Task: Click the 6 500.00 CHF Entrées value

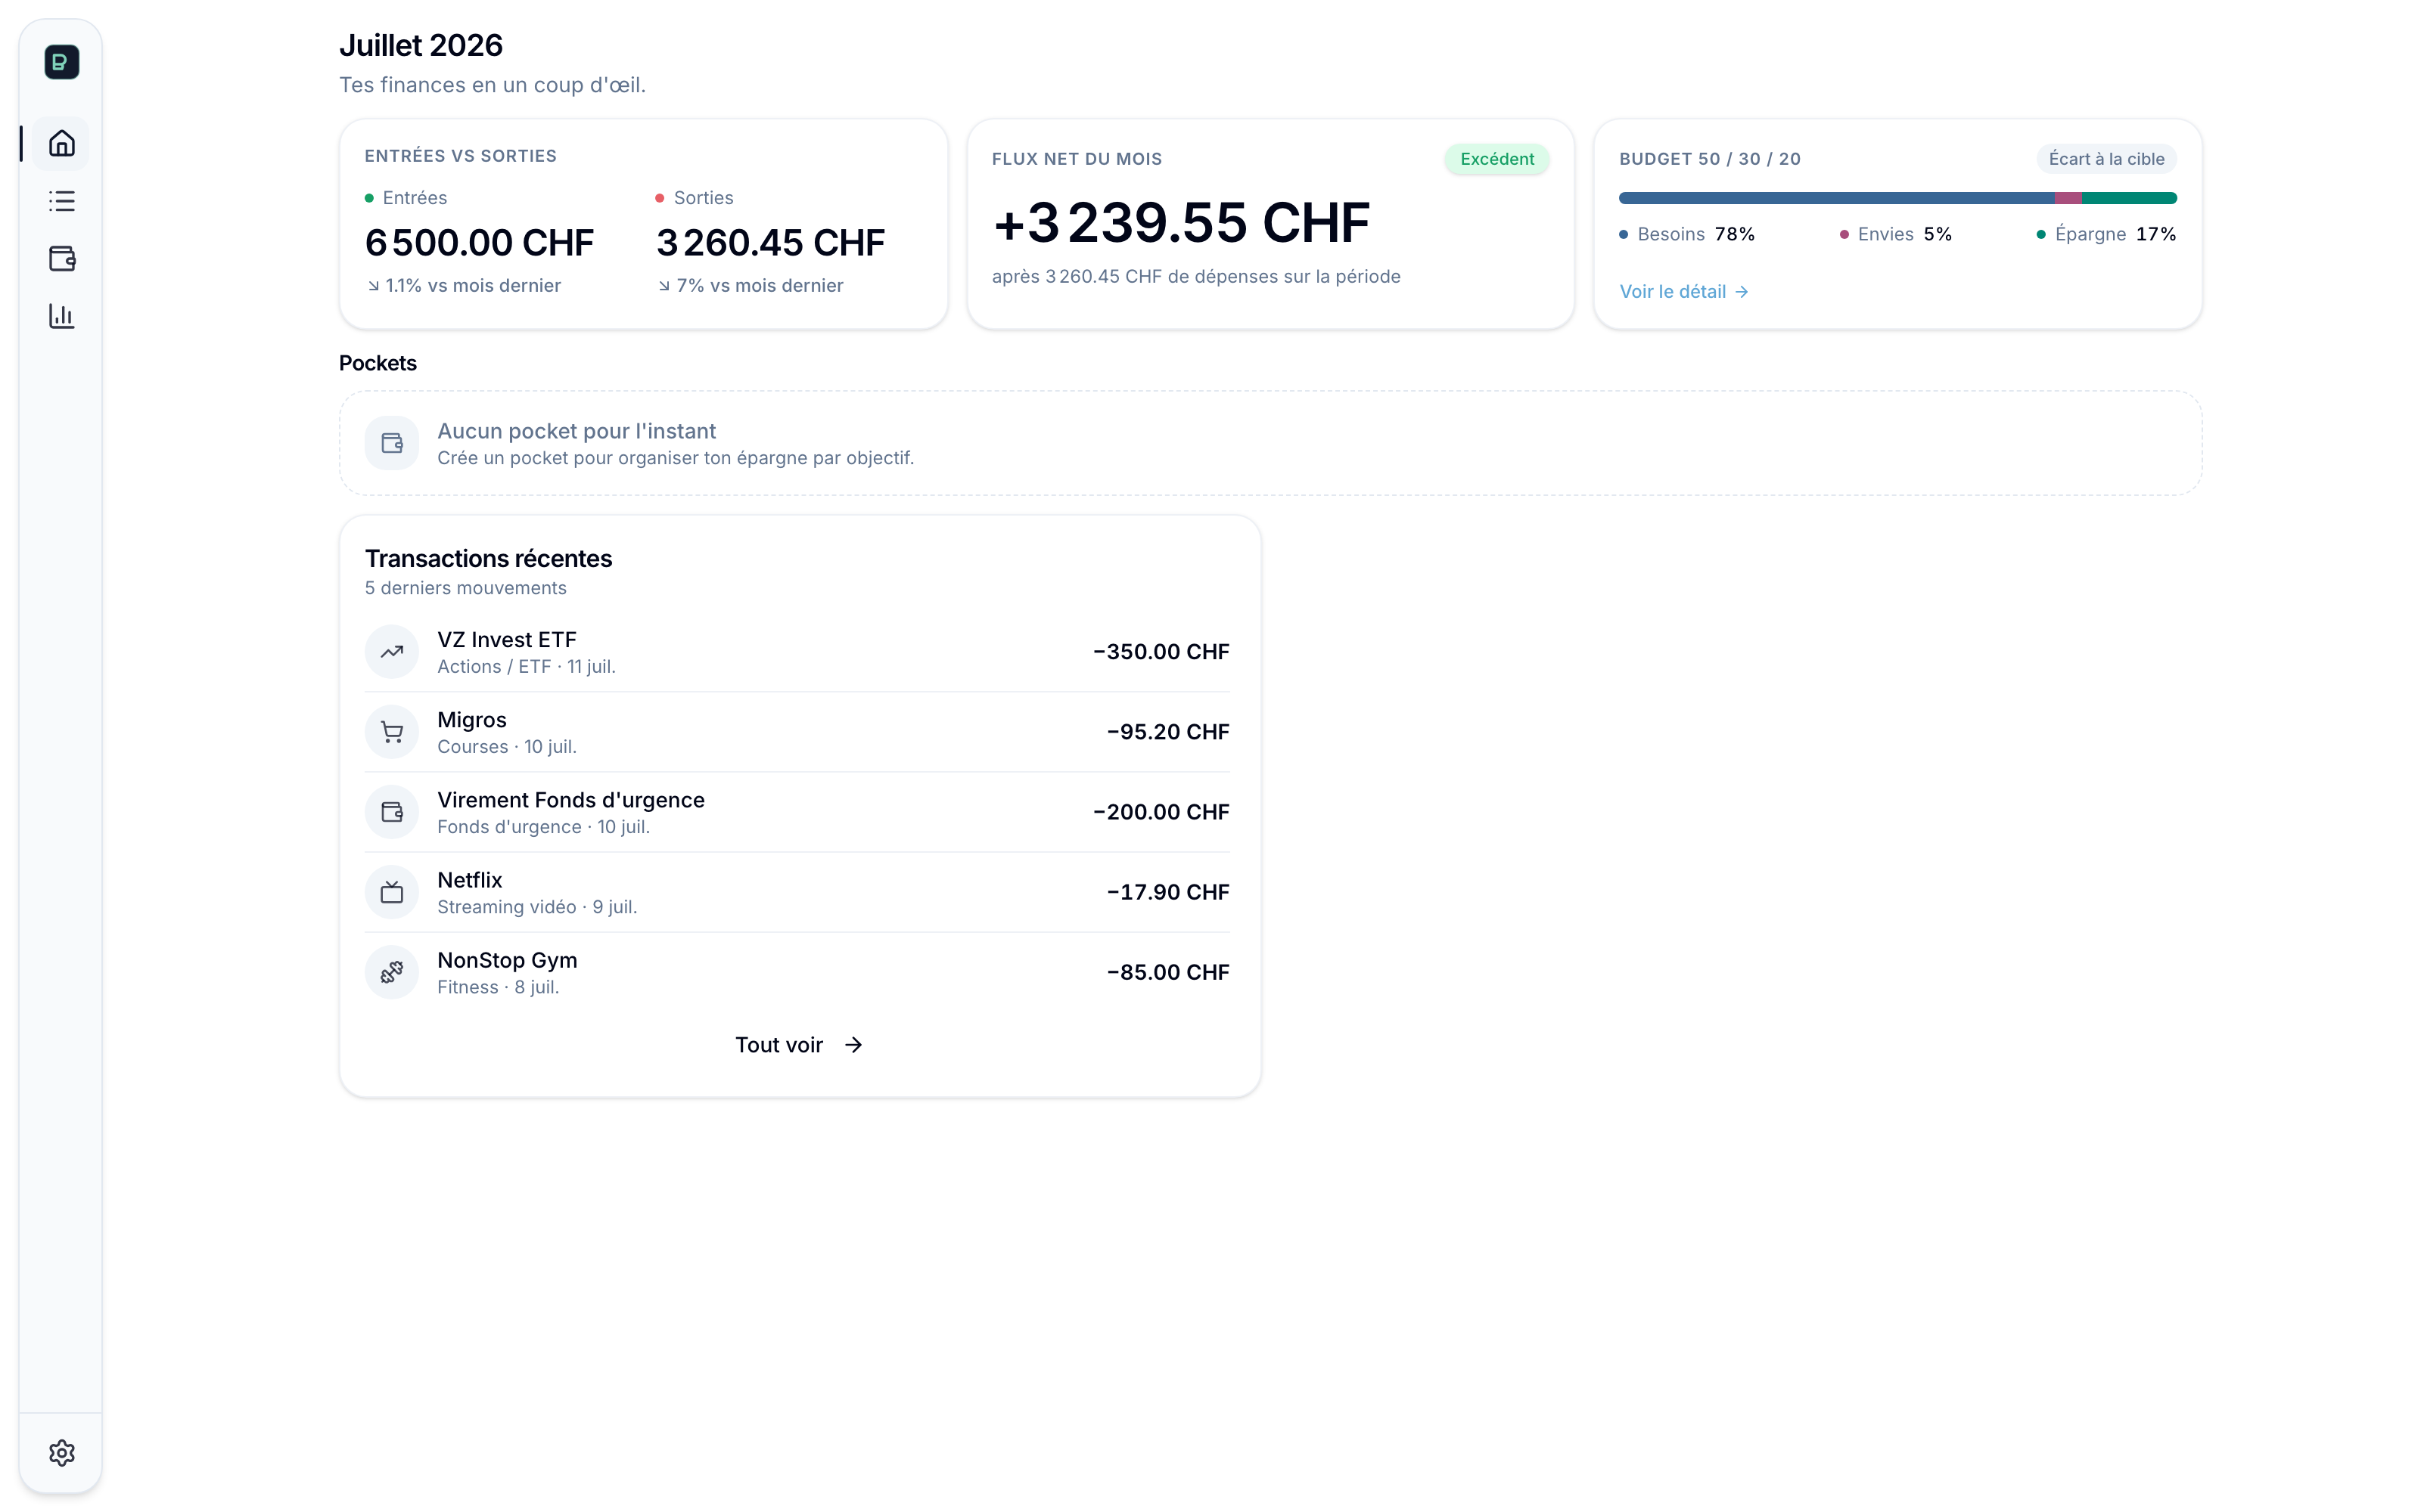Action: (x=479, y=243)
